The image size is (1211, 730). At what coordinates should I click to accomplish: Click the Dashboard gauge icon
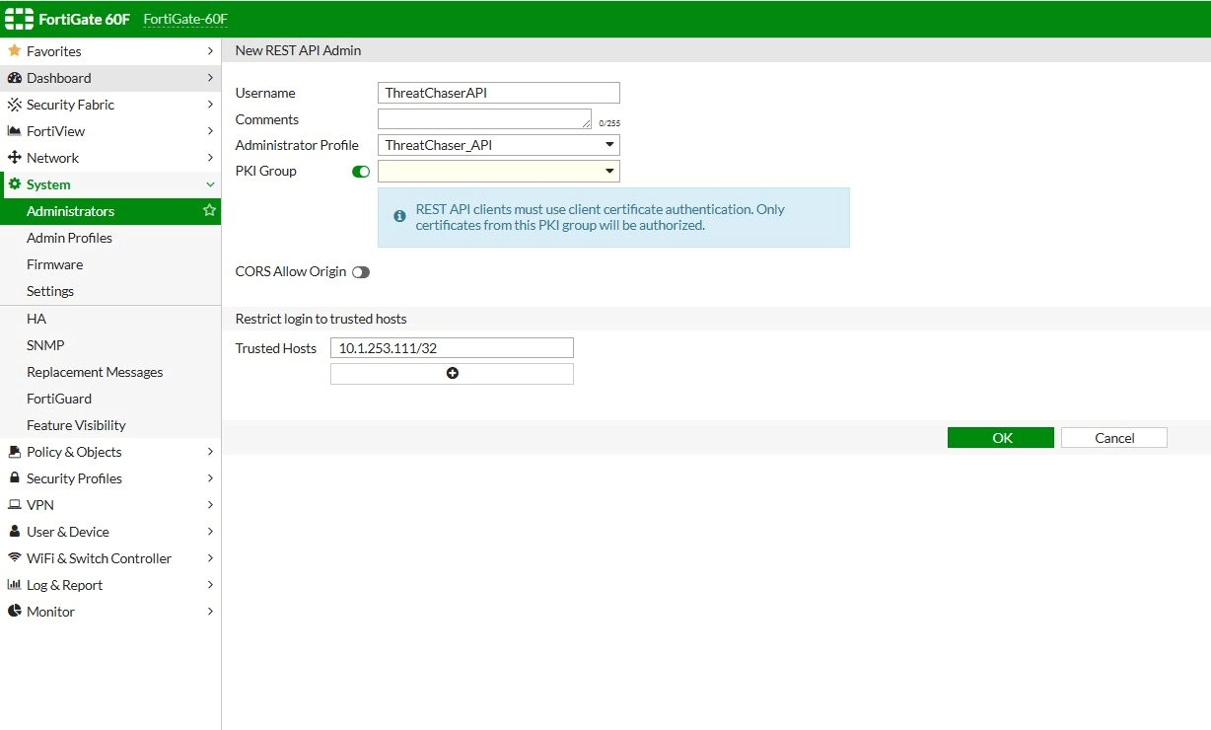tap(14, 78)
